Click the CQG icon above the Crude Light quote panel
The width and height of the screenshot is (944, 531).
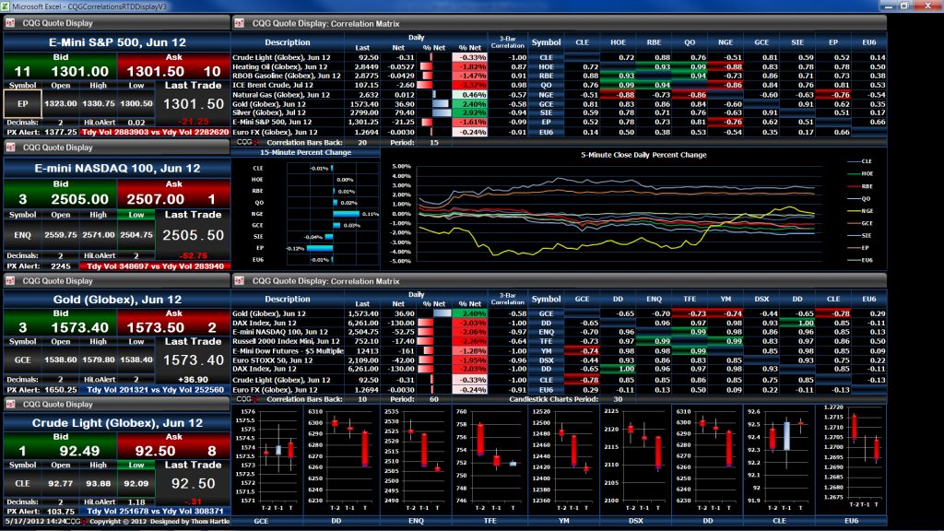click(10, 404)
